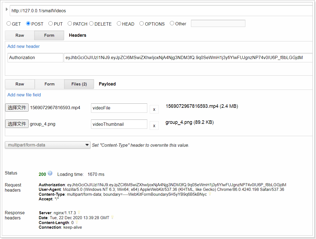
Task: Click the lightbulb icon beside Content-Length
Action: coord(77,222)
